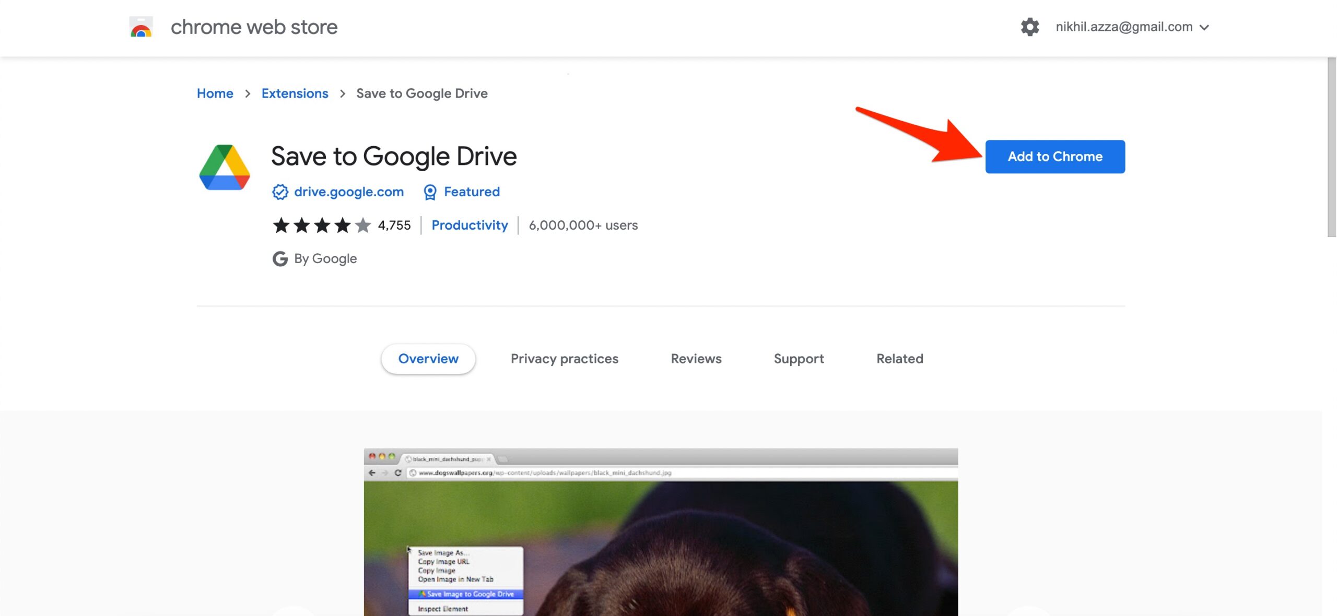Click the Chrome Web Store rainbow logo
Image resolution: width=1337 pixels, height=616 pixels.
pos(140,26)
